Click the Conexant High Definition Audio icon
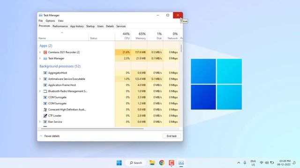The height and width of the screenshot is (168, 300). pos(45,110)
